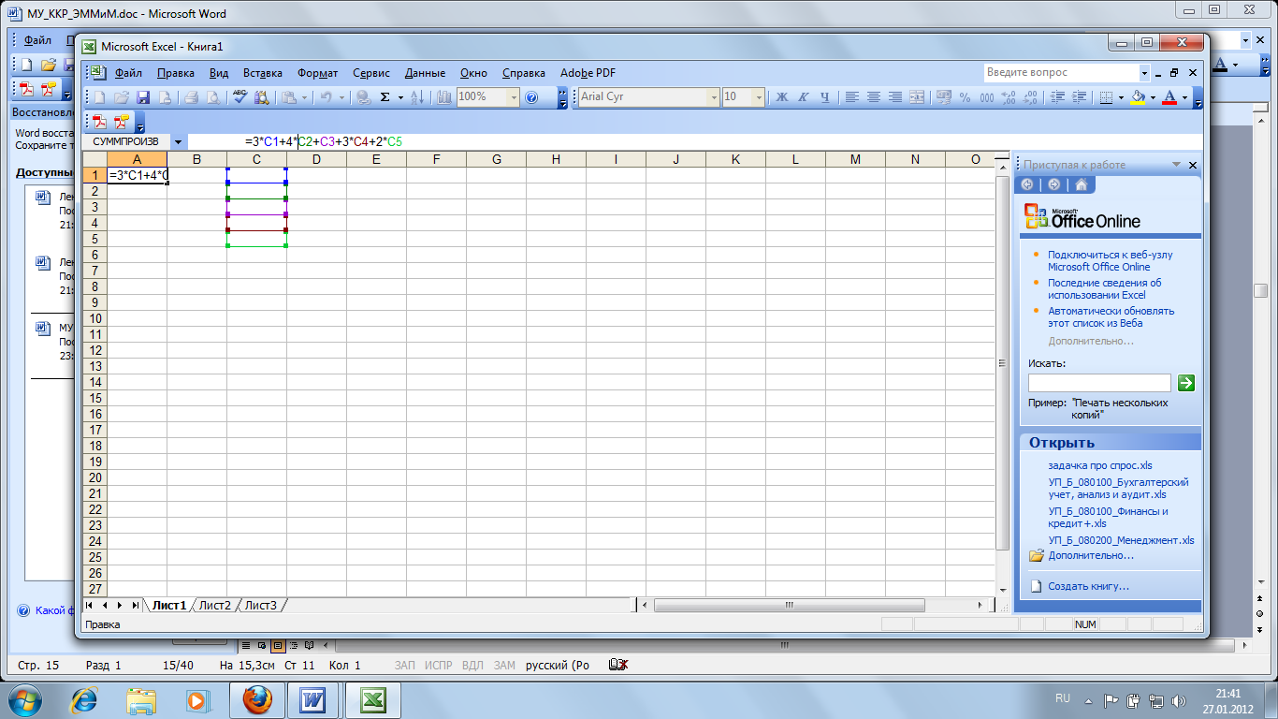Open the font name dropdown Arial Cyr
The height and width of the screenshot is (719, 1278).
coord(714,96)
